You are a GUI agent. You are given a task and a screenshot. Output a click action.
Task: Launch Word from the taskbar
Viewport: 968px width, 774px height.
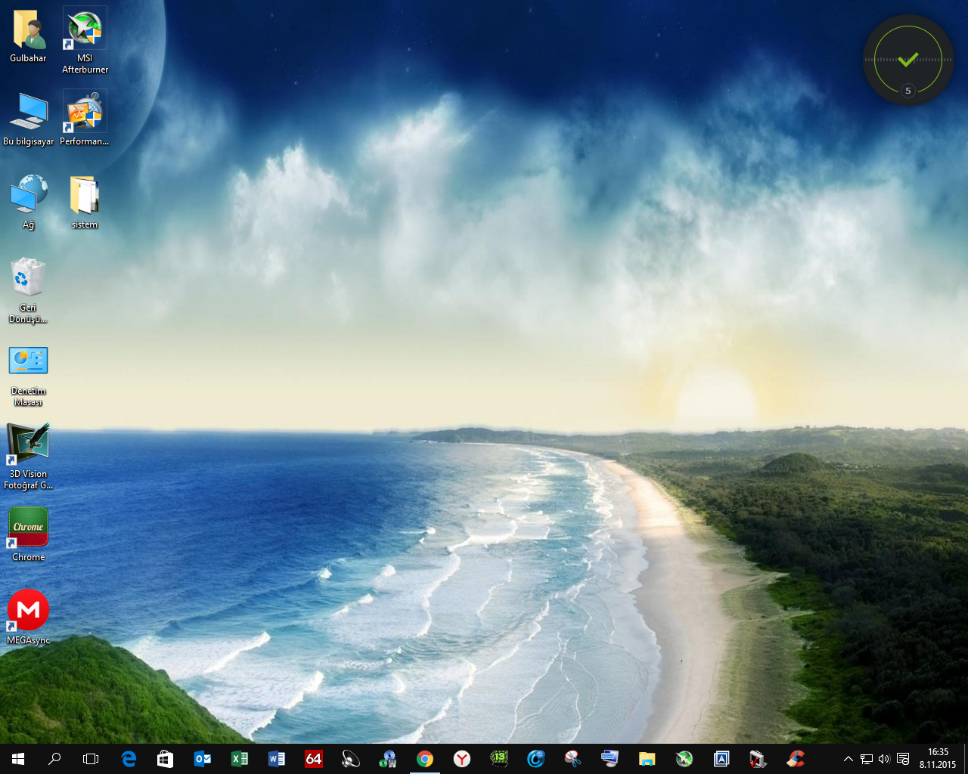point(276,759)
